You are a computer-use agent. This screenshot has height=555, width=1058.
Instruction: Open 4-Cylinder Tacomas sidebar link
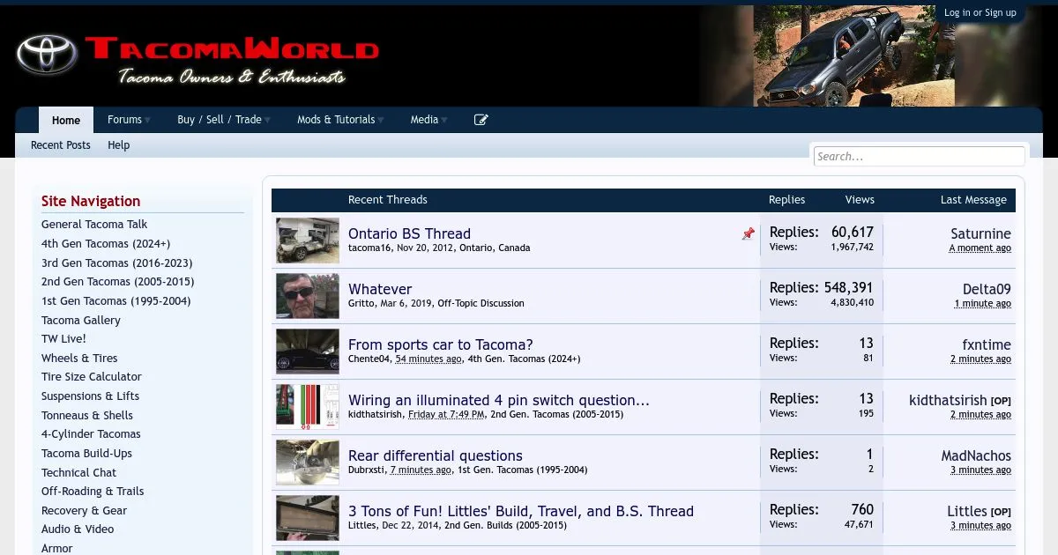(91, 434)
